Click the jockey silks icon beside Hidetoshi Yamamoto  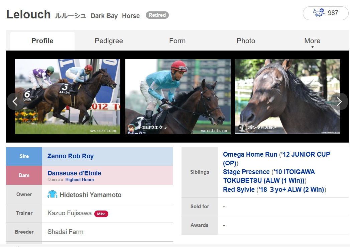[52, 194]
